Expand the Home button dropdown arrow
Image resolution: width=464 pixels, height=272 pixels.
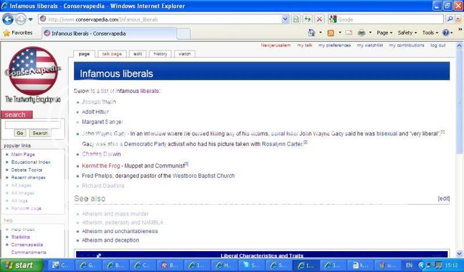click(321, 33)
